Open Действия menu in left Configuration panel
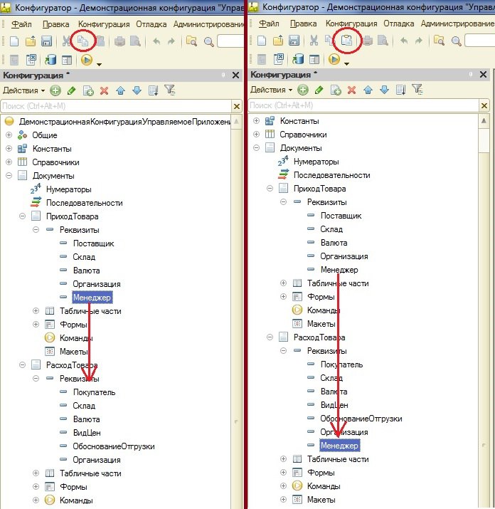Screen dimensions: 495x509 pos(23,90)
